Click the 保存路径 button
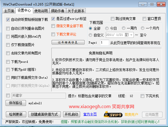The image size is (168, 127). [16, 103]
